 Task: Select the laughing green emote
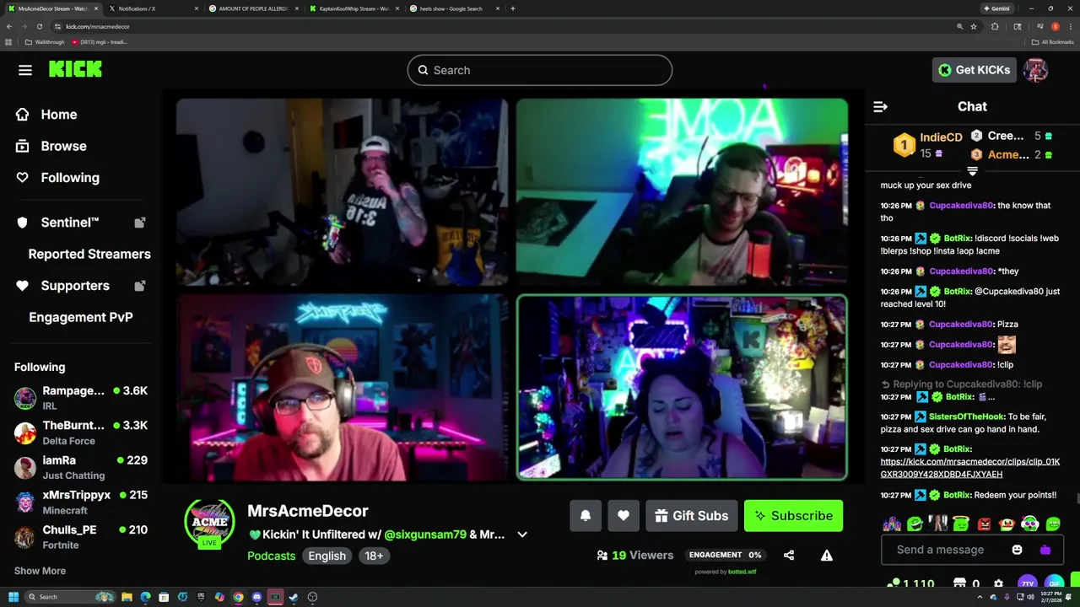coord(915,524)
